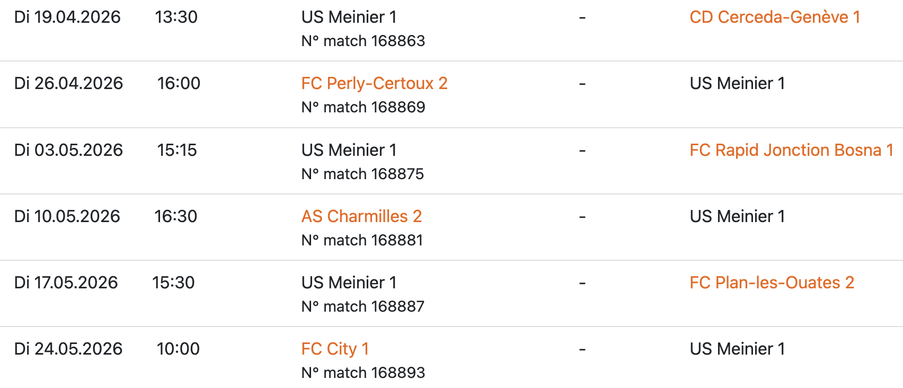Viewport: 903px width, 388px height.
Task: Open the CD Cerceda-Genève 1 team link
Action: [x=774, y=17]
